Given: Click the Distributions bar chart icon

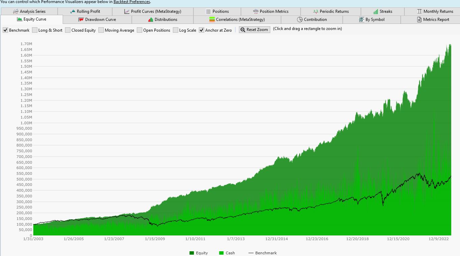Looking at the screenshot, I should coord(151,20).
